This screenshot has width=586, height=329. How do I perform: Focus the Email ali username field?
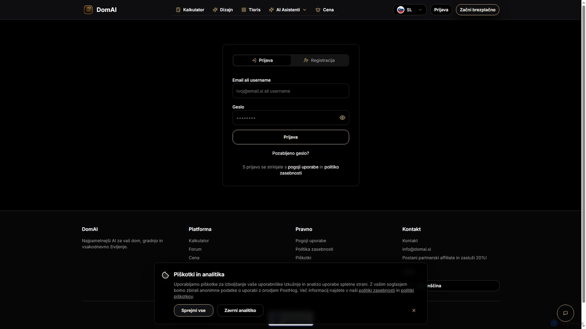tap(291, 91)
